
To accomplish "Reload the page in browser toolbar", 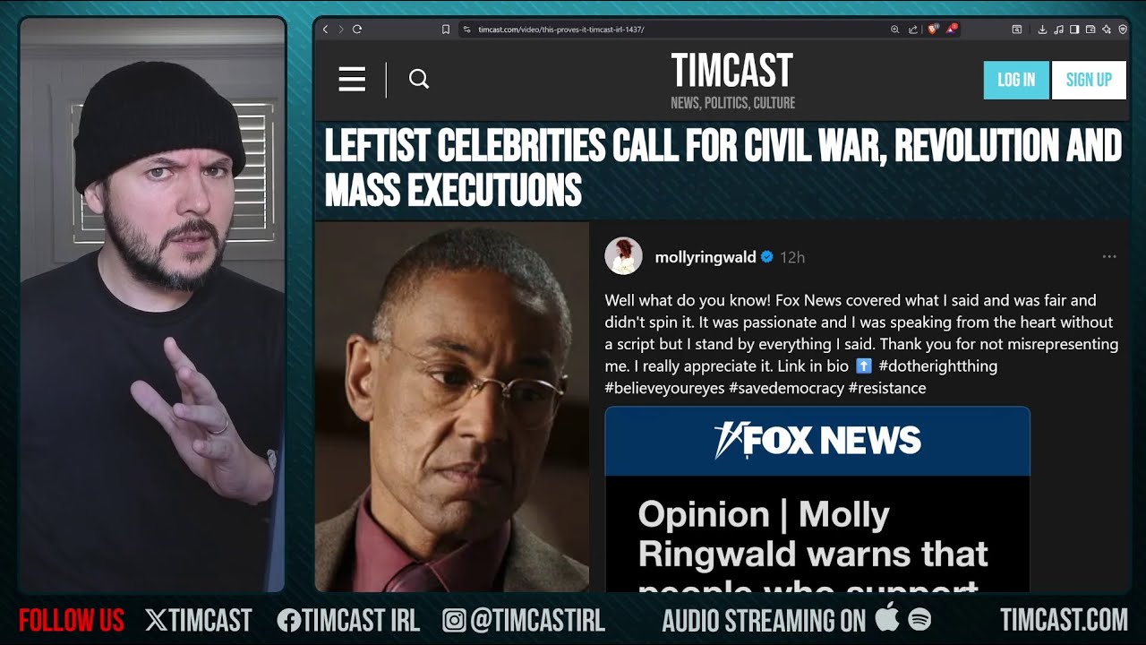I will click(357, 30).
